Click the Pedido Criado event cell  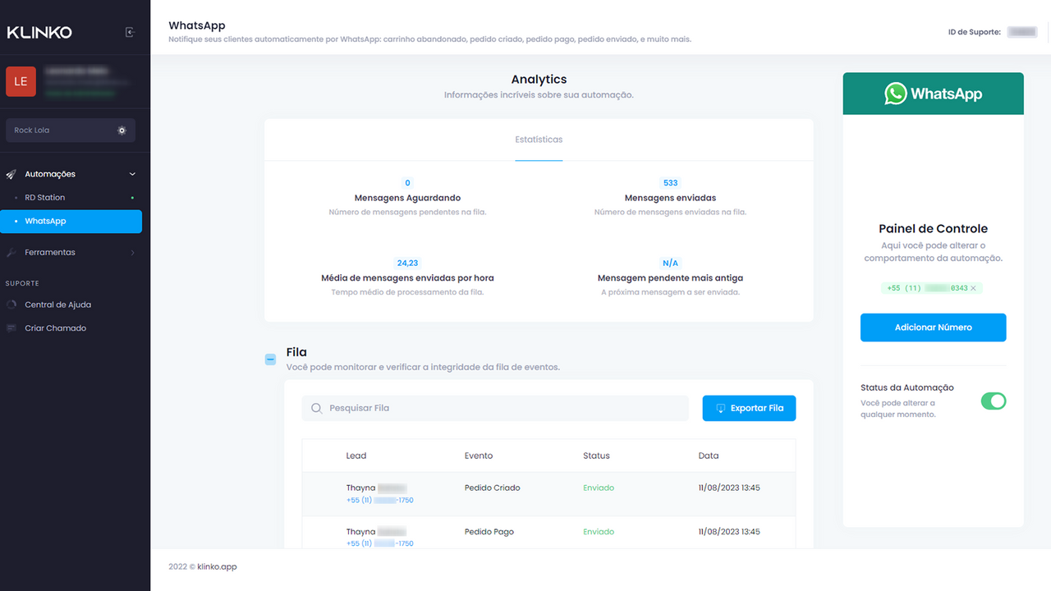[493, 488]
